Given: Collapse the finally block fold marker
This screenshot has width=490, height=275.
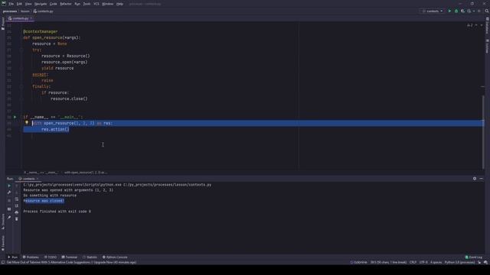Looking at the screenshot, I should point(21,86).
